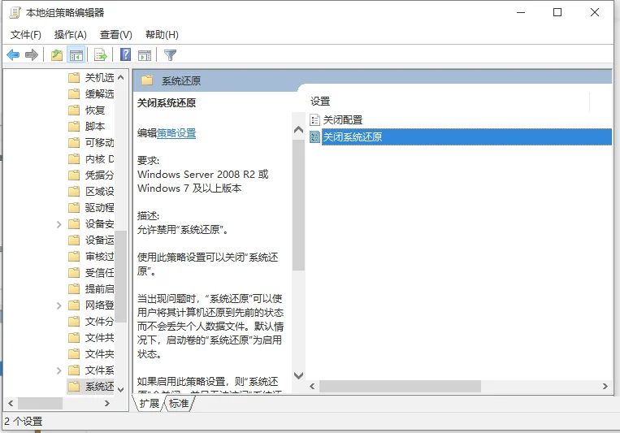Click tree pane horizontal scrollbar thumb
Viewport: 620px width, 433px height.
(x=40, y=403)
